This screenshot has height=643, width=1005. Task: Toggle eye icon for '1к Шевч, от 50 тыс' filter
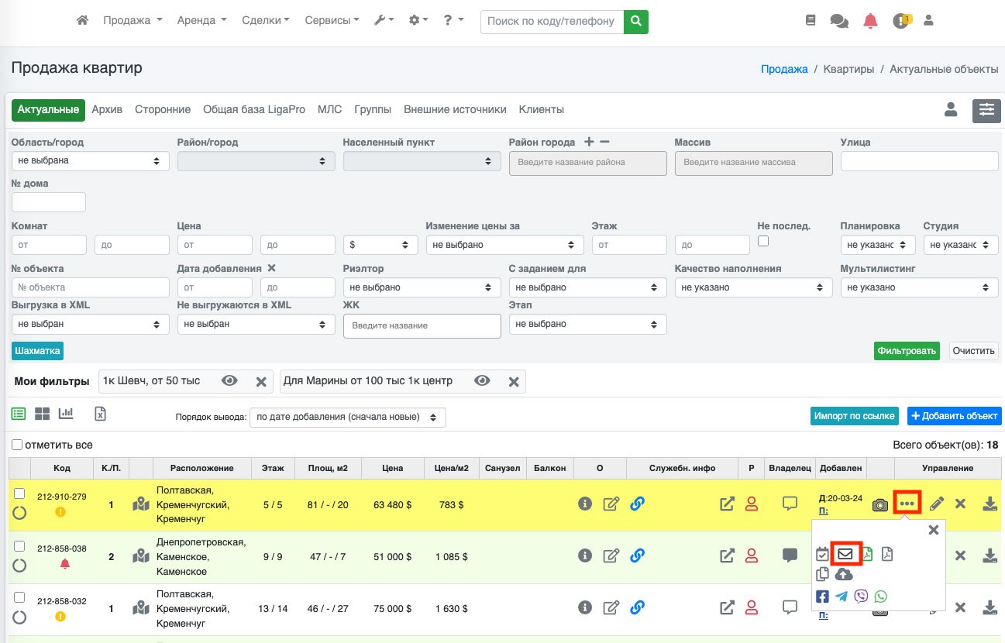coord(229,380)
